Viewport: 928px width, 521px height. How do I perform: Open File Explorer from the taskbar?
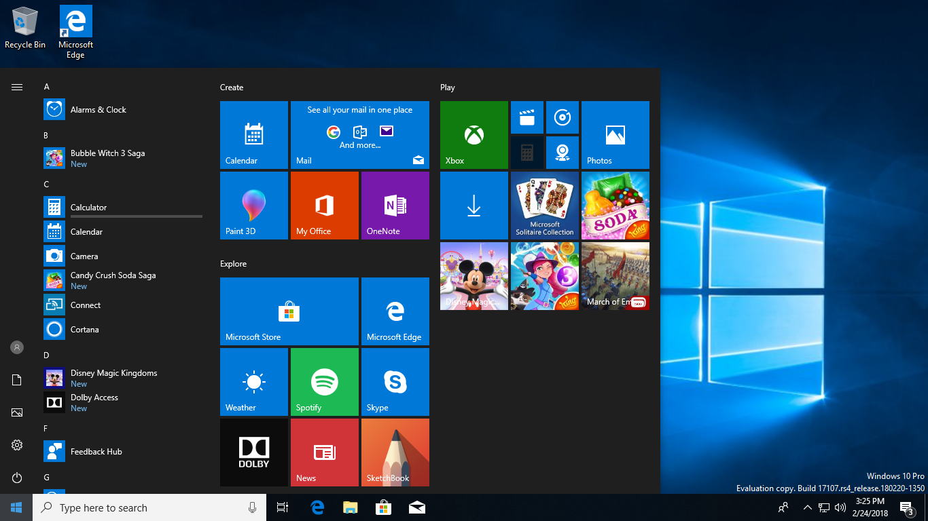(351, 507)
